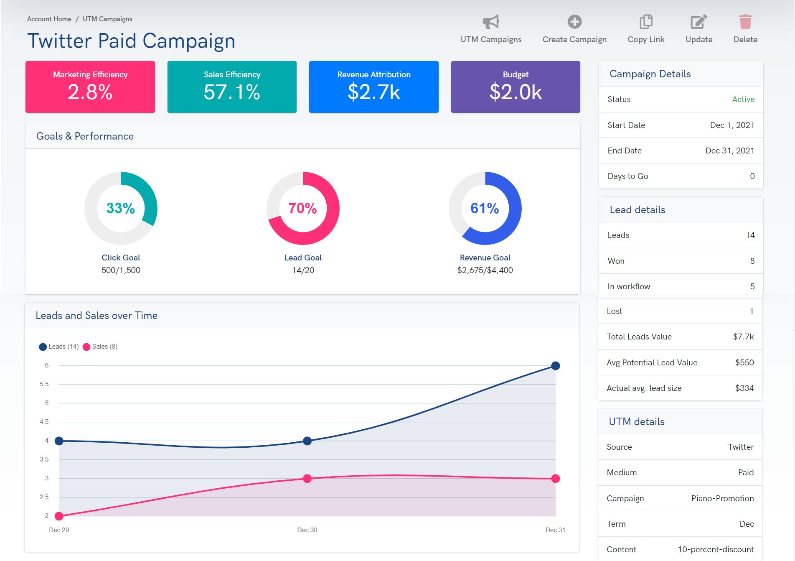This screenshot has width=795, height=561.
Task: Go to UTM Campaigns breadcrumb link
Action: click(x=107, y=19)
